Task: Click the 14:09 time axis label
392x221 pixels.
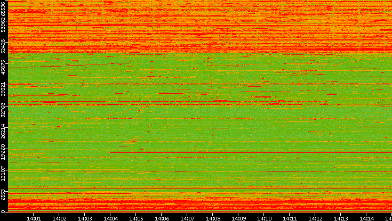Action: coord(238,217)
